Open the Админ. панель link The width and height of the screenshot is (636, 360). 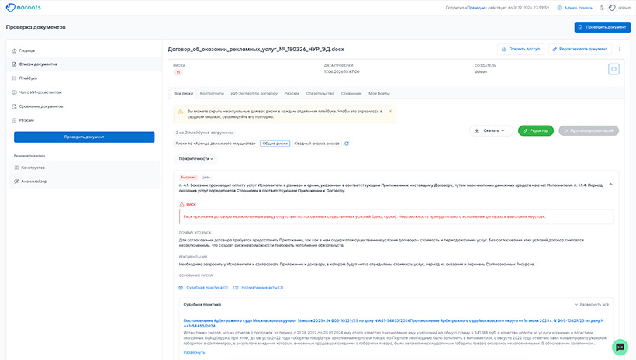tap(575, 8)
